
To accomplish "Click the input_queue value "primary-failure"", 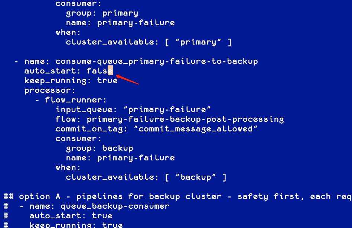I will point(167,110).
